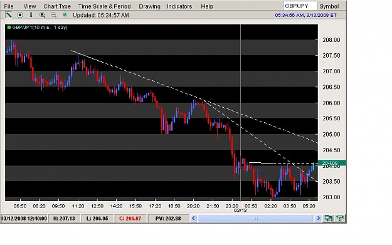Screen dimensions: 392x245
Task: Click the 203.50 price axis label
Action: (331, 182)
